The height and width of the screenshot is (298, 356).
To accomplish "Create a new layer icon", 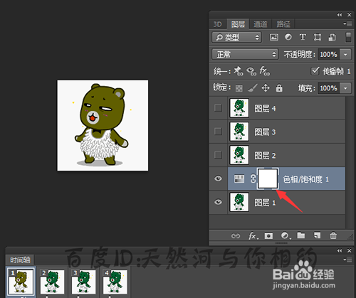I will point(317,235).
